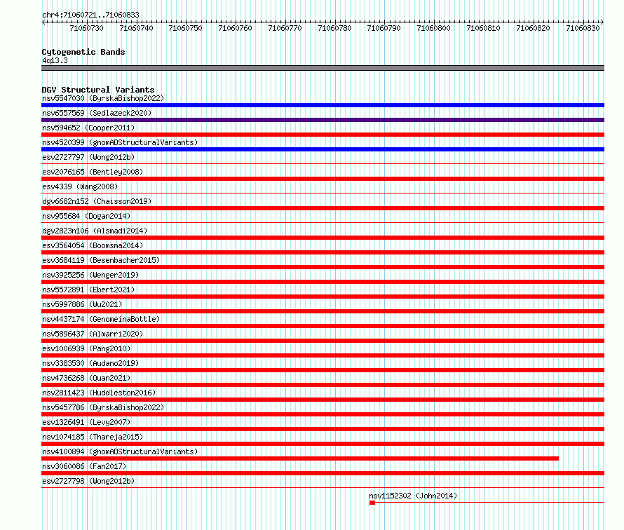Select the 4q13.3 band label
The height and width of the screenshot is (530, 624).
pyautogui.click(x=55, y=60)
